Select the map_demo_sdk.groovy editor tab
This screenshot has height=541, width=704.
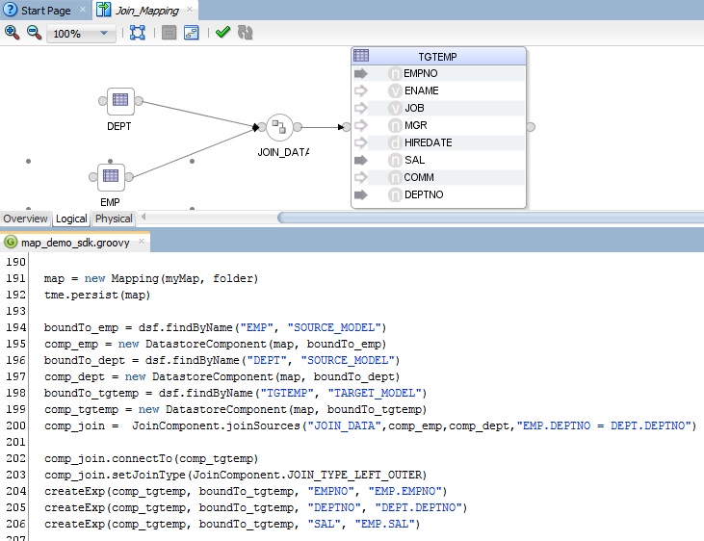(75, 243)
